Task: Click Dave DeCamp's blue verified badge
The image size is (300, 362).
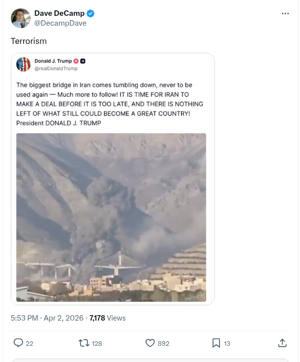Action: [x=91, y=13]
